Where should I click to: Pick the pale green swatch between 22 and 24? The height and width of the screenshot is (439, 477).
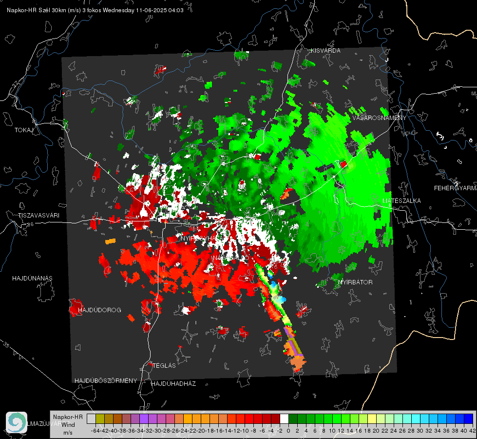coord(390,419)
